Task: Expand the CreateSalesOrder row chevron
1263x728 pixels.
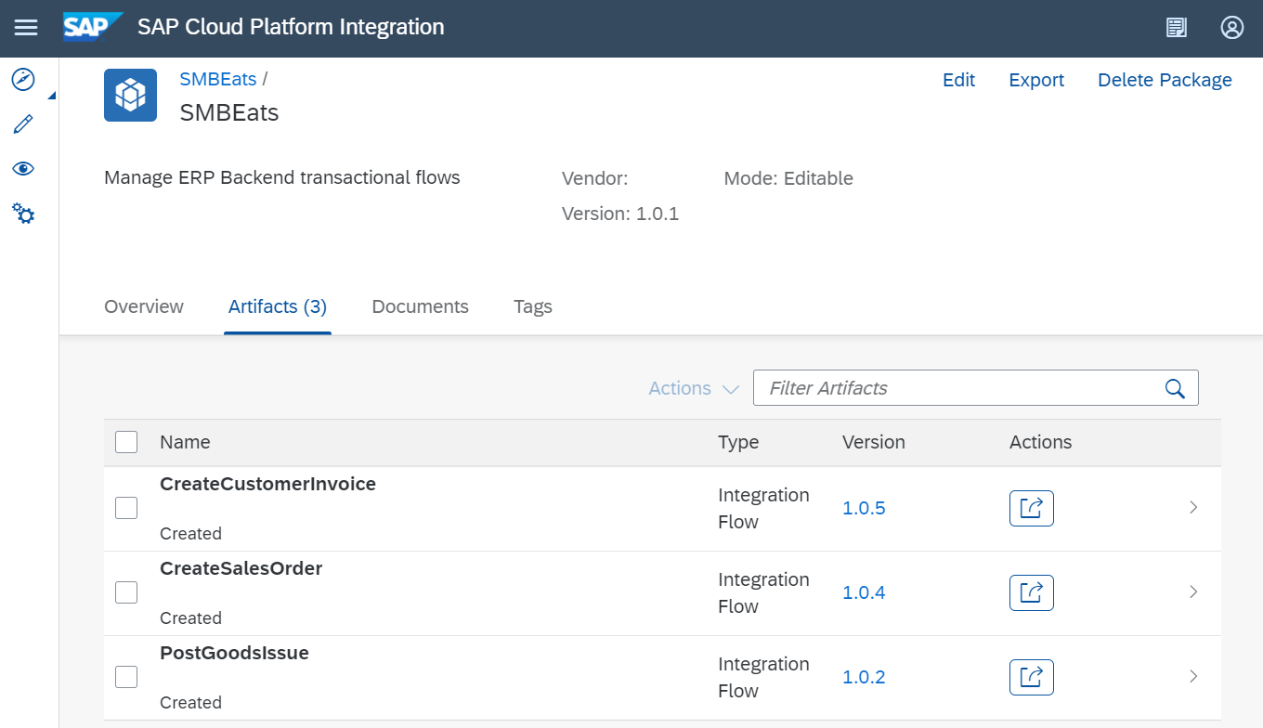Action: (x=1193, y=592)
